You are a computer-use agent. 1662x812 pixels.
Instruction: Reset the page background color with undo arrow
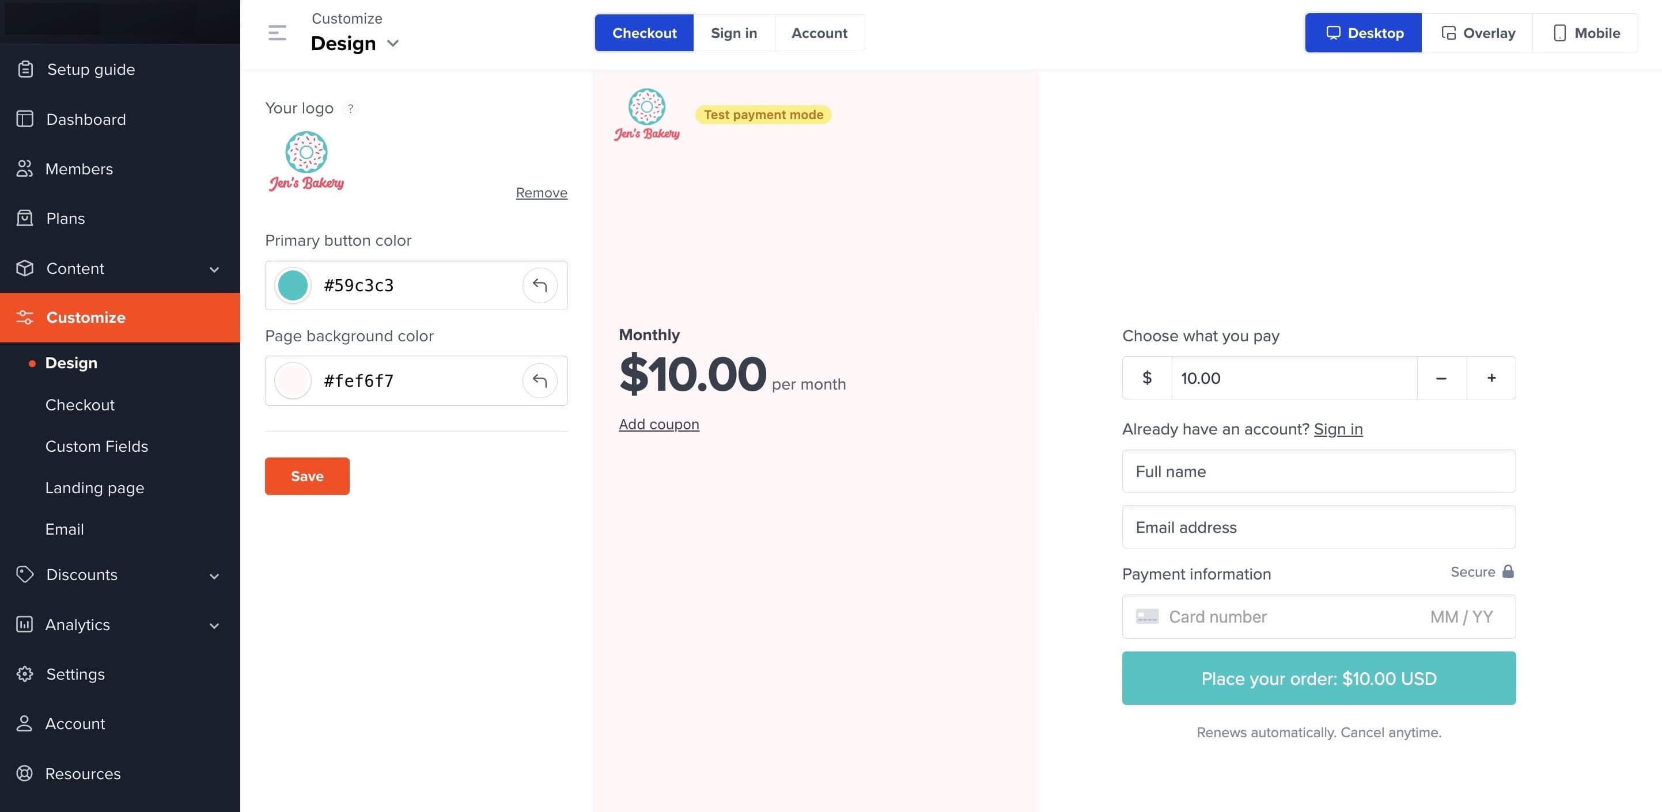[x=539, y=381]
